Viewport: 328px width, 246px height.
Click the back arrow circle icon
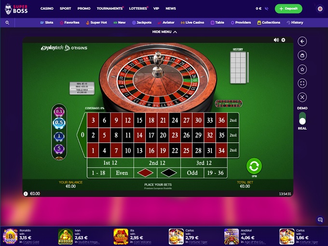(x=302, y=41)
